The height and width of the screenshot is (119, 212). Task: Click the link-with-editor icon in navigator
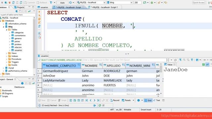click(29, 11)
